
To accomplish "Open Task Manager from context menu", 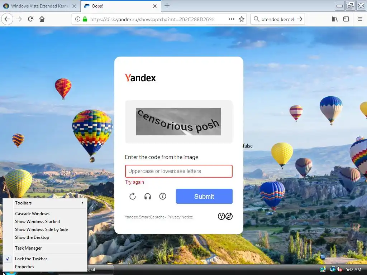I will (x=45, y=248).
